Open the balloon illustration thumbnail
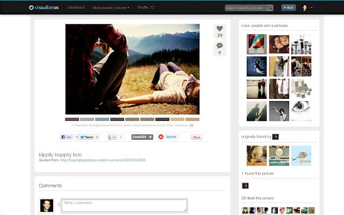 301,156
